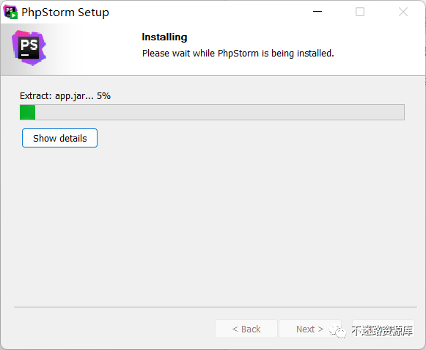Click the app.jar filename in status line
This screenshot has height=350, width=426.
(x=70, y=96)
